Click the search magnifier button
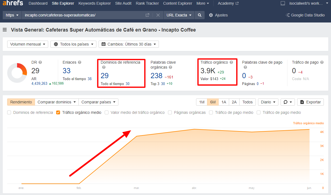331x195 pixels. pos(200,15)
